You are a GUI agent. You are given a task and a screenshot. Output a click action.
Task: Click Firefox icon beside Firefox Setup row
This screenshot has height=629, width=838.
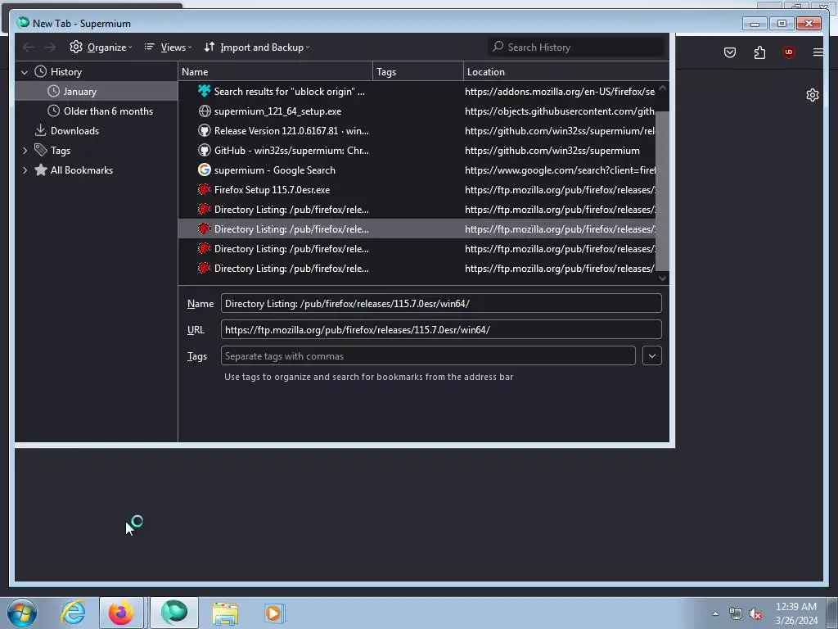[204, 190]
